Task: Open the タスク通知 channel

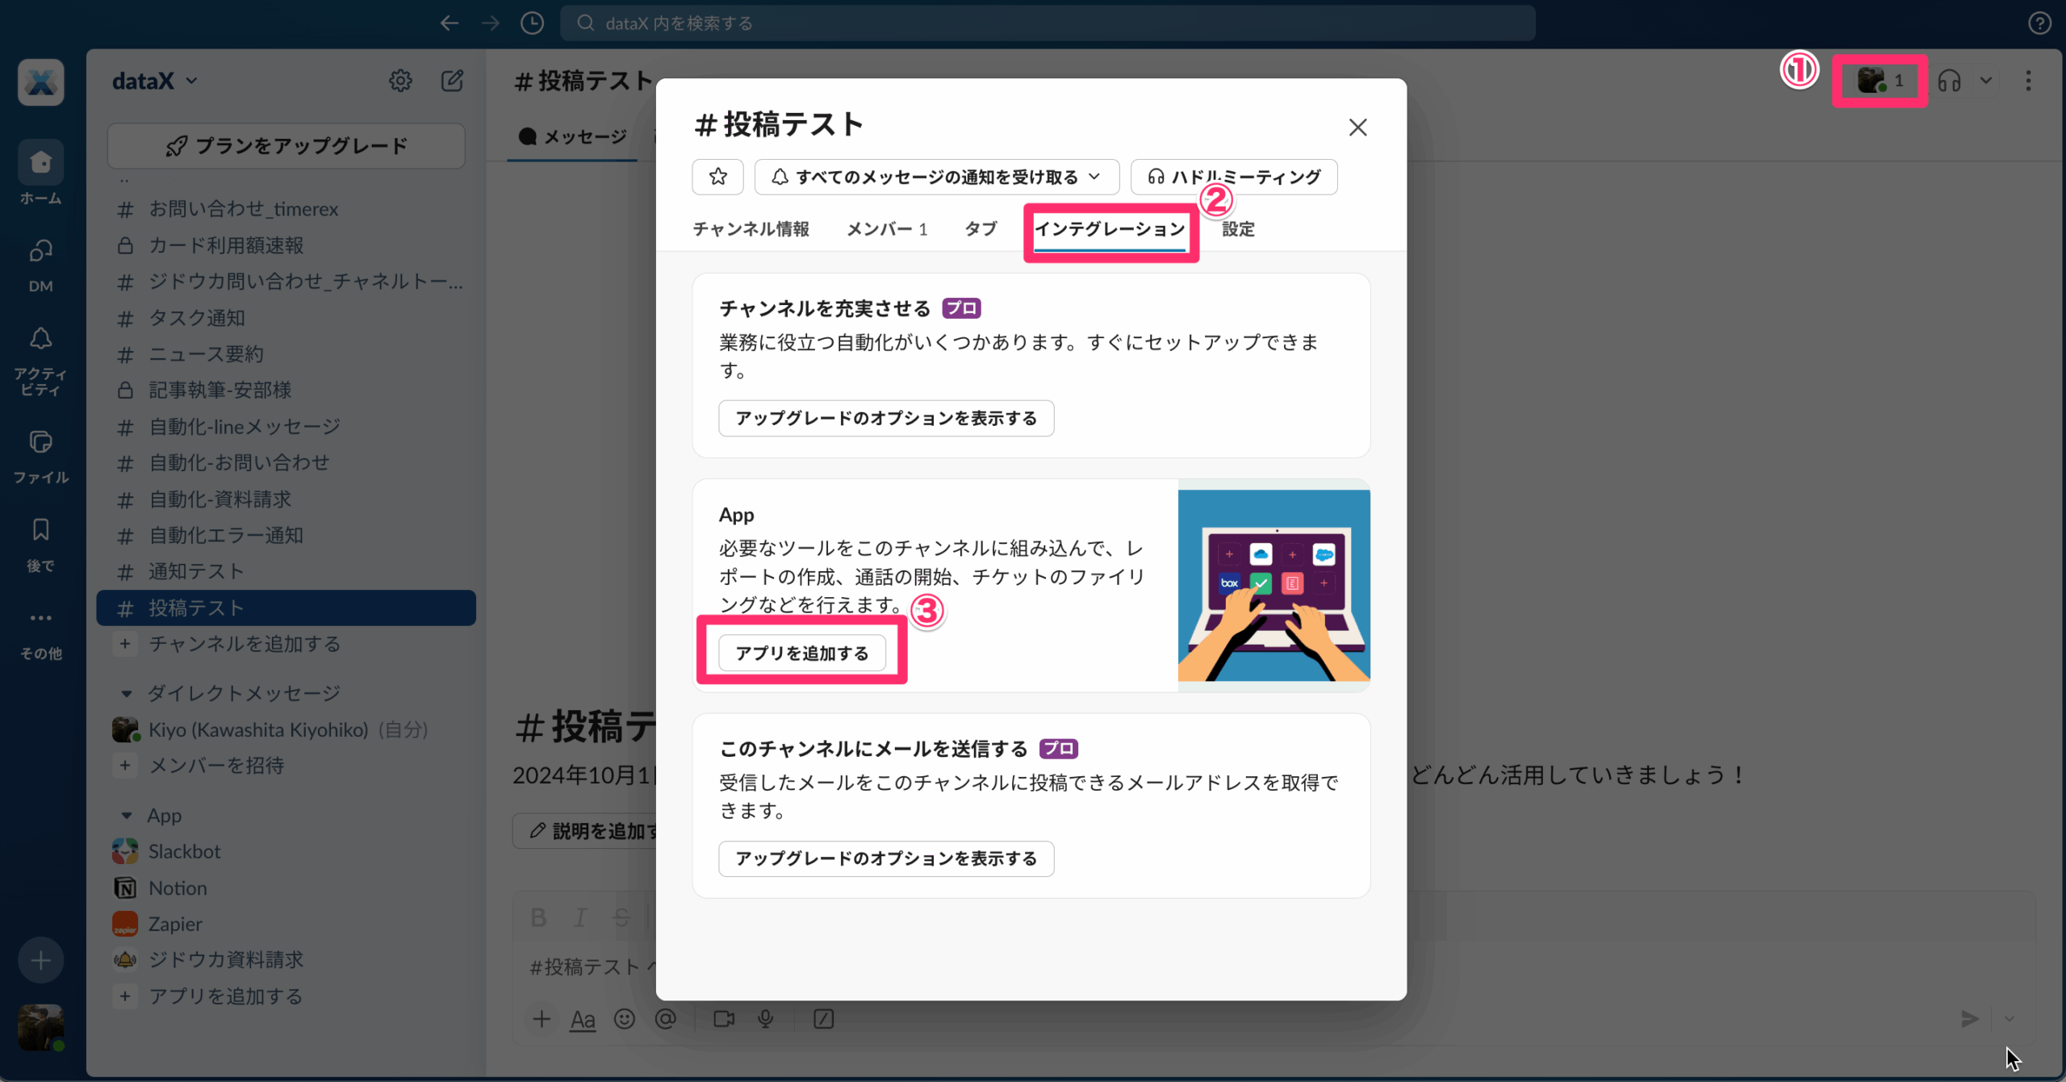Action: coord(286,318)
